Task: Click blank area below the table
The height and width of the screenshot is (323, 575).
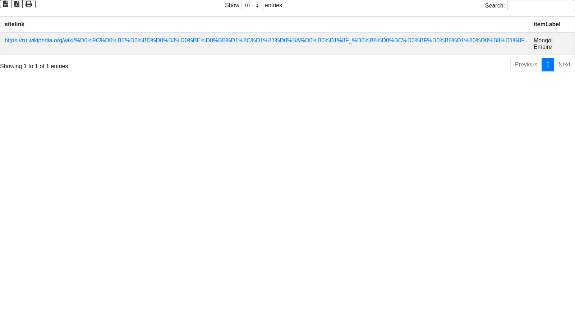Action: click(x=287, y=179)
